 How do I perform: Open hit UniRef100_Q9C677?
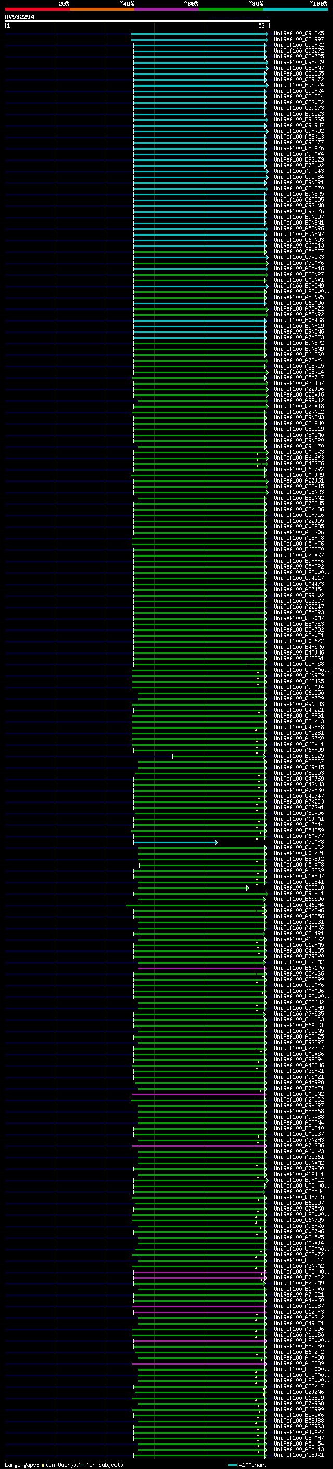coord(299,143)
